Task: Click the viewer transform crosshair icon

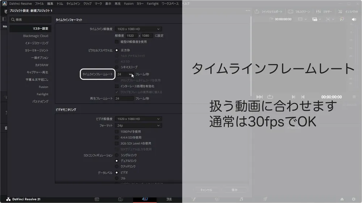Action: click(x=328, y=19)
